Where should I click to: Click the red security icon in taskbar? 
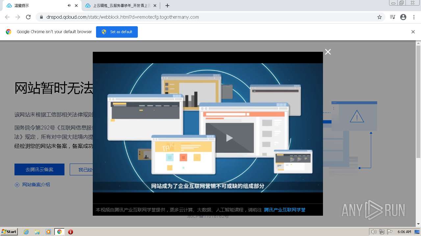click(x=70, y=232)
